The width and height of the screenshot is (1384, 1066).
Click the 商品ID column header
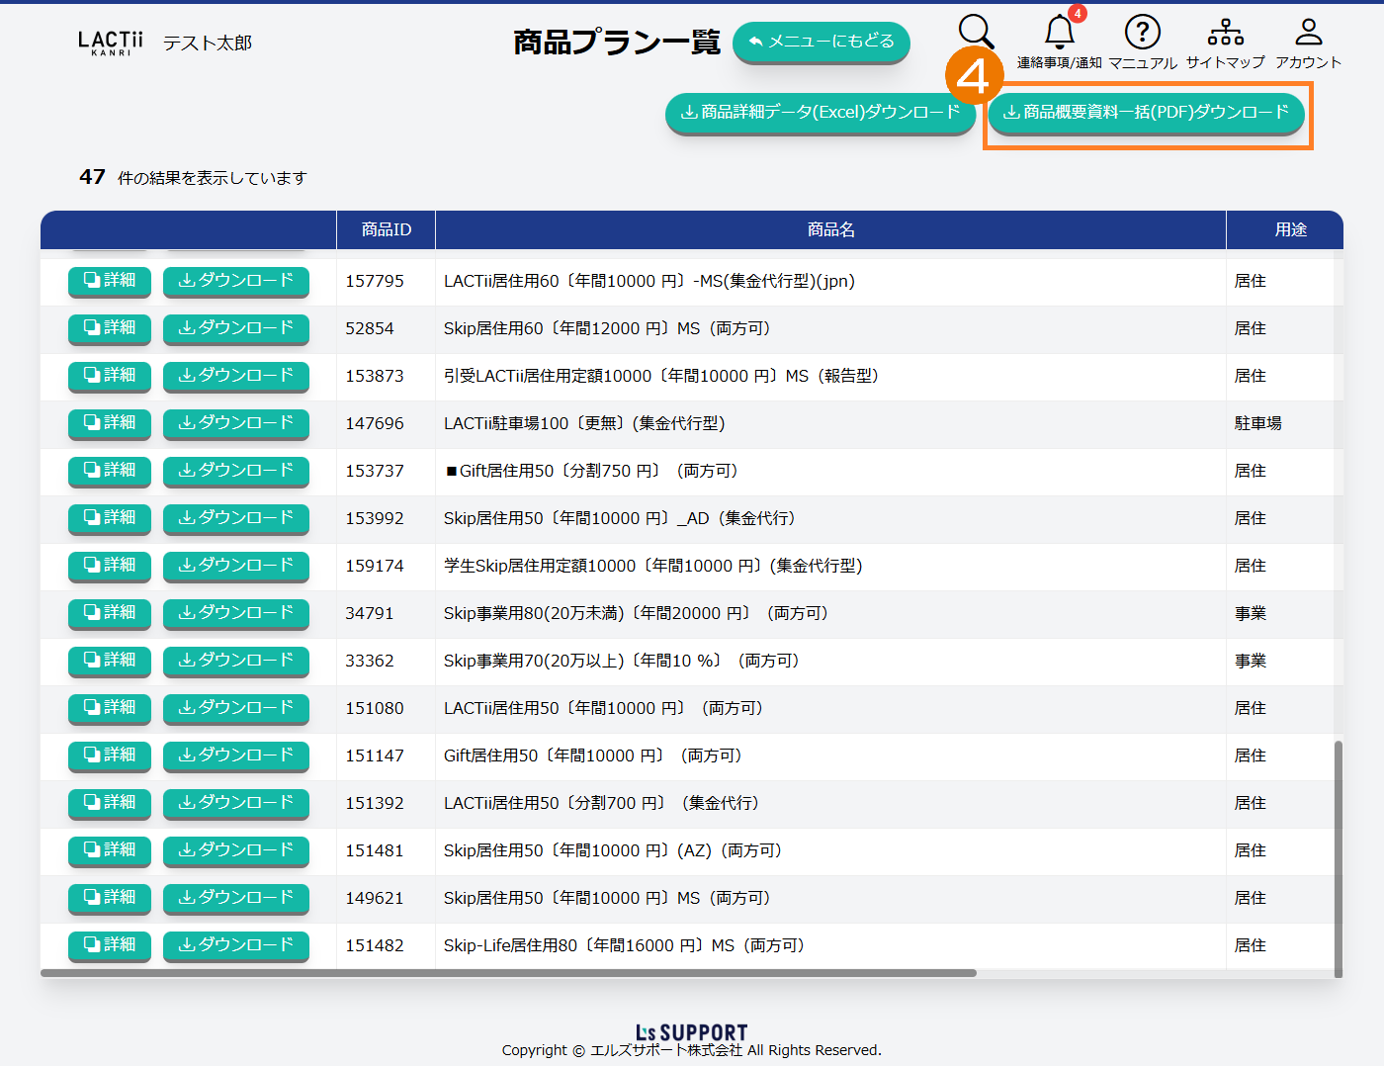coord(386,229)
